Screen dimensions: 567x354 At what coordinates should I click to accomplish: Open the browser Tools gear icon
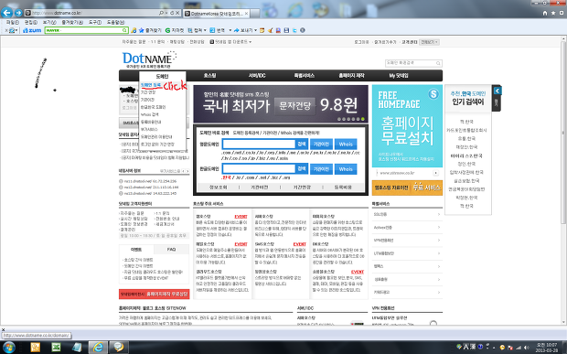(x=561, y=13)
